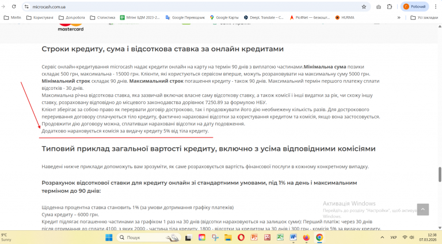Click the camera screenshot icon in toolbar
442x244 pixels.
[x=379, y=7]
